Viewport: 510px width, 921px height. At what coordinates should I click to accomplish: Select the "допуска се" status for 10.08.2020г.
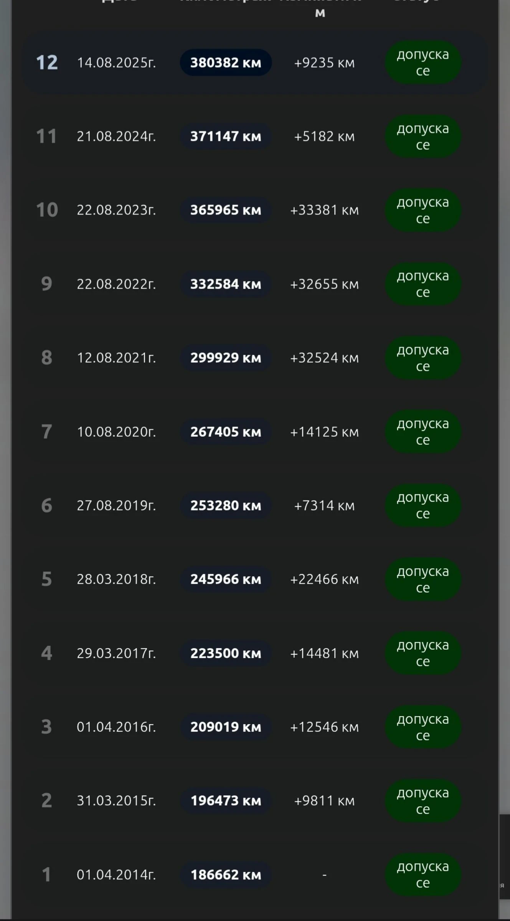(423, 432)
